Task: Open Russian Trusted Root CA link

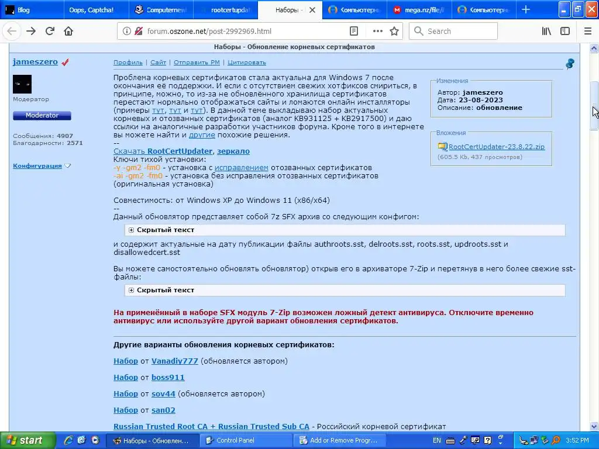Action: tap(211, 426)
